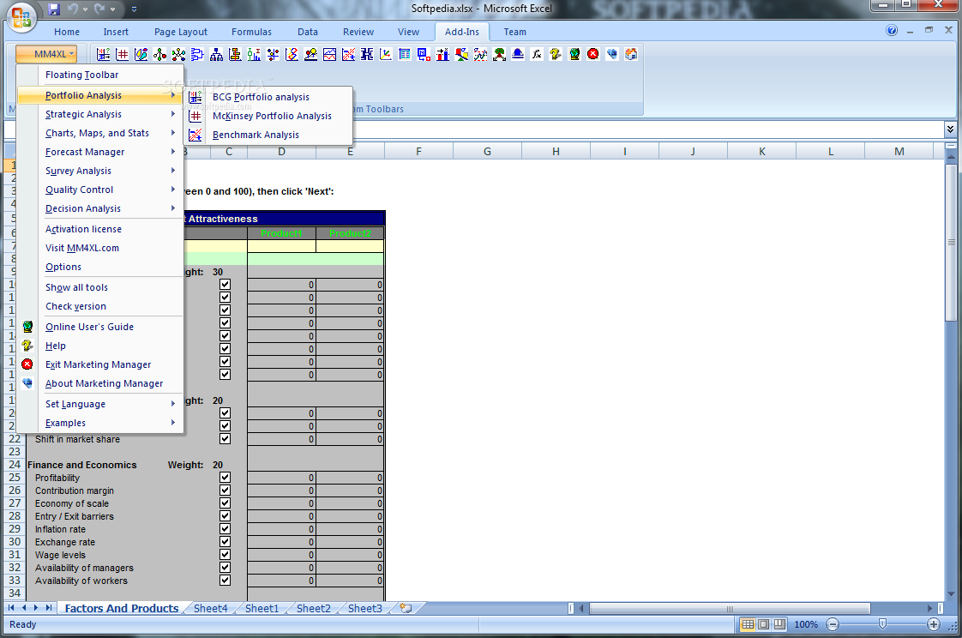Uncheck the Inflation rate checkbox
962x638 pixels.
[x=225, y=529]
